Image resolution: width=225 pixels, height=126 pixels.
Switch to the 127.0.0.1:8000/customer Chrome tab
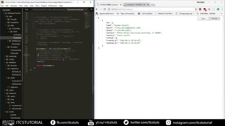109,5
